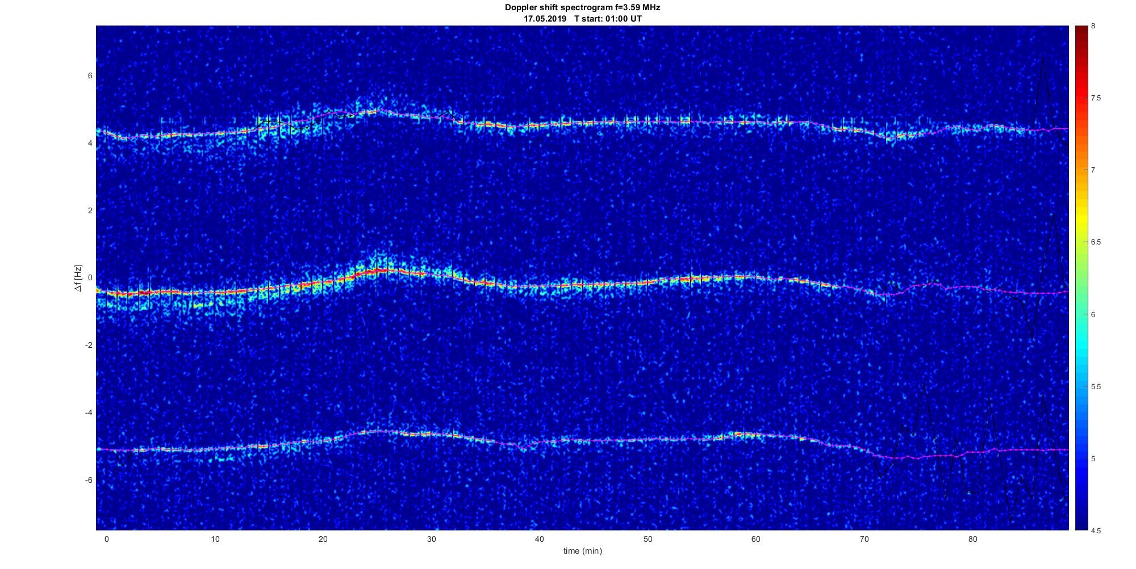
Task: Click the x-axis tick label '0'
Action: (x=106, y=540)
